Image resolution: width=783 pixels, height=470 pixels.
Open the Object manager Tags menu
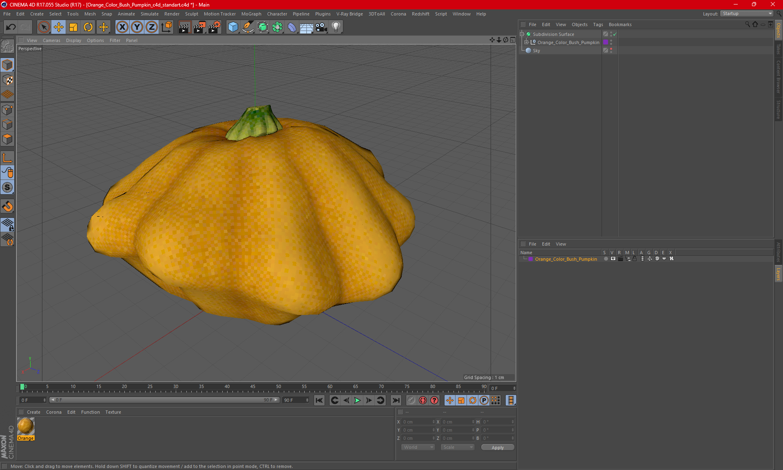pos(598,24)
